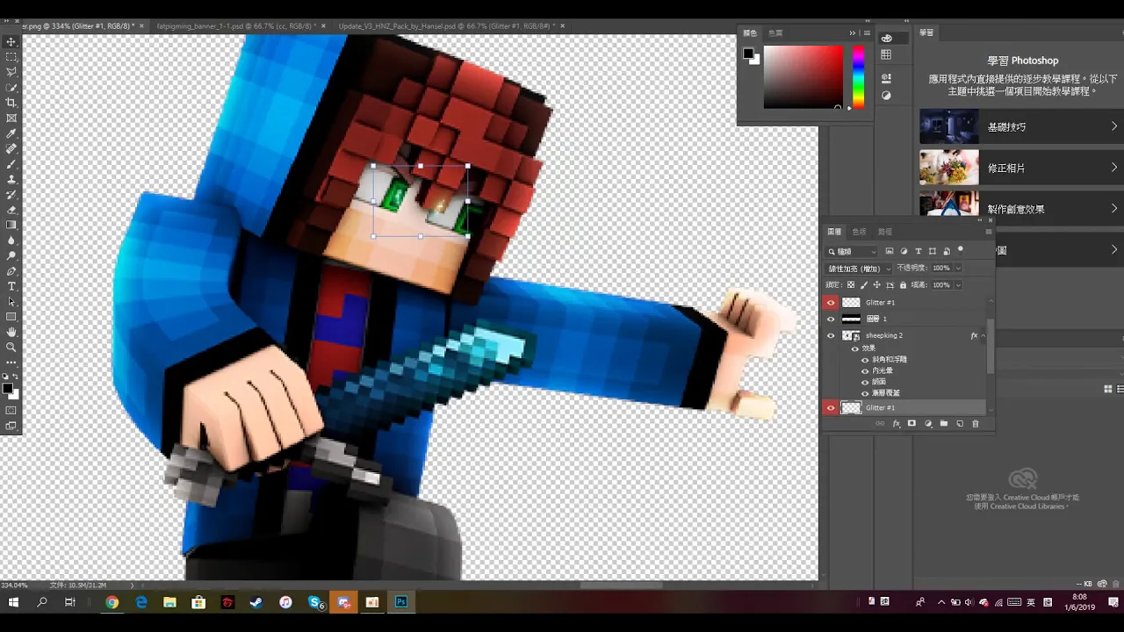Switch to the 色版 channels tab
Viewport: 1124px width, 632px height.
coord(859,232)
